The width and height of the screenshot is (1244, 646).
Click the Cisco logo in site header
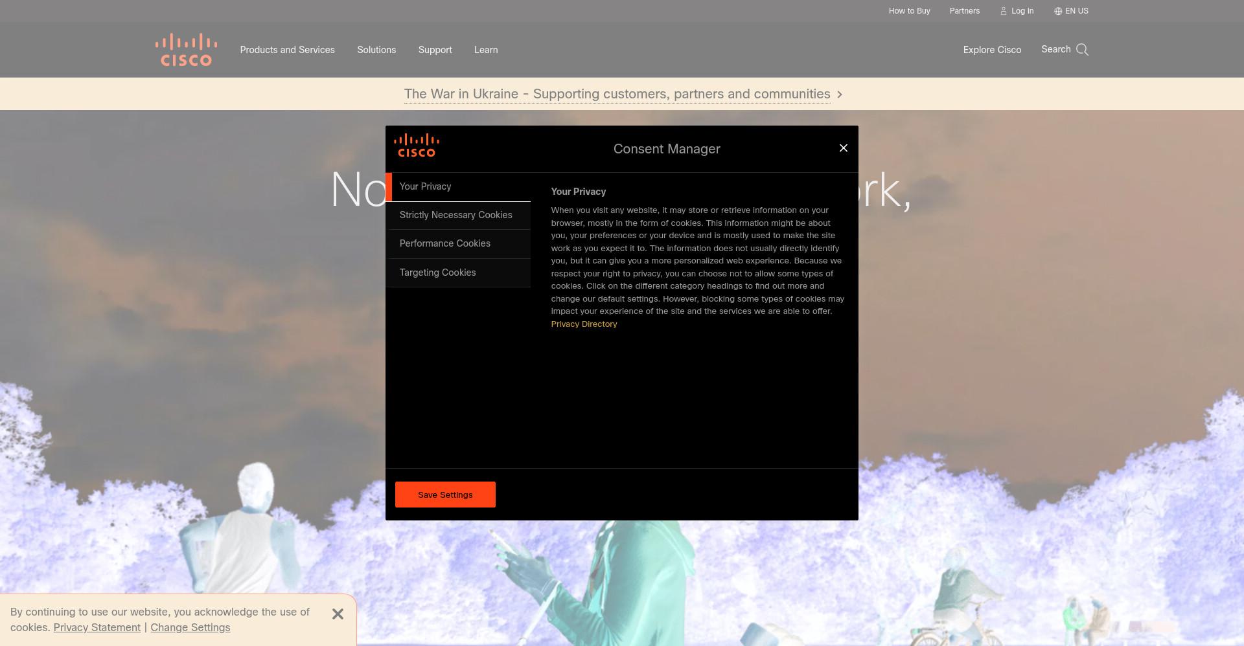point(186,50)
